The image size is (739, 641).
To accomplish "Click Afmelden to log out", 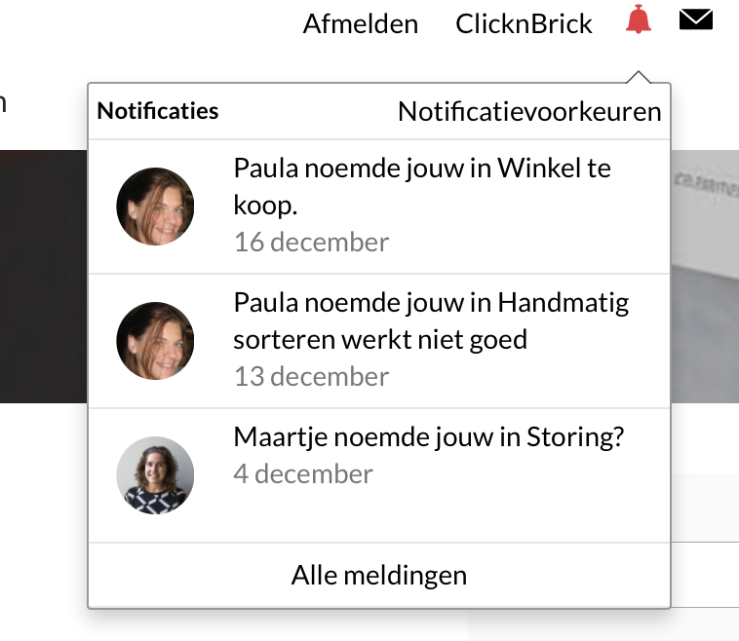I will coord(360,23).
